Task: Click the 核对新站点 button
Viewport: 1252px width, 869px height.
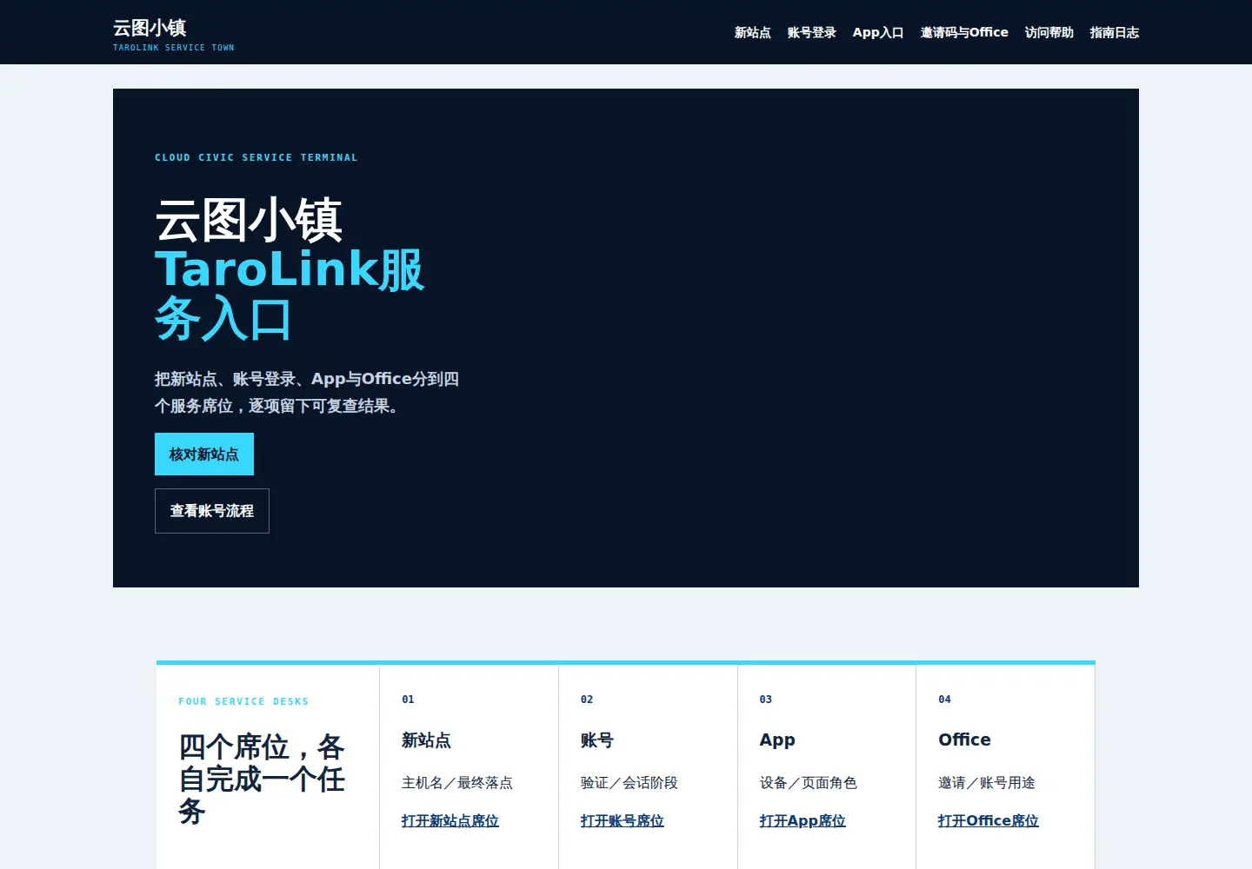Action: tap(204, 454)
